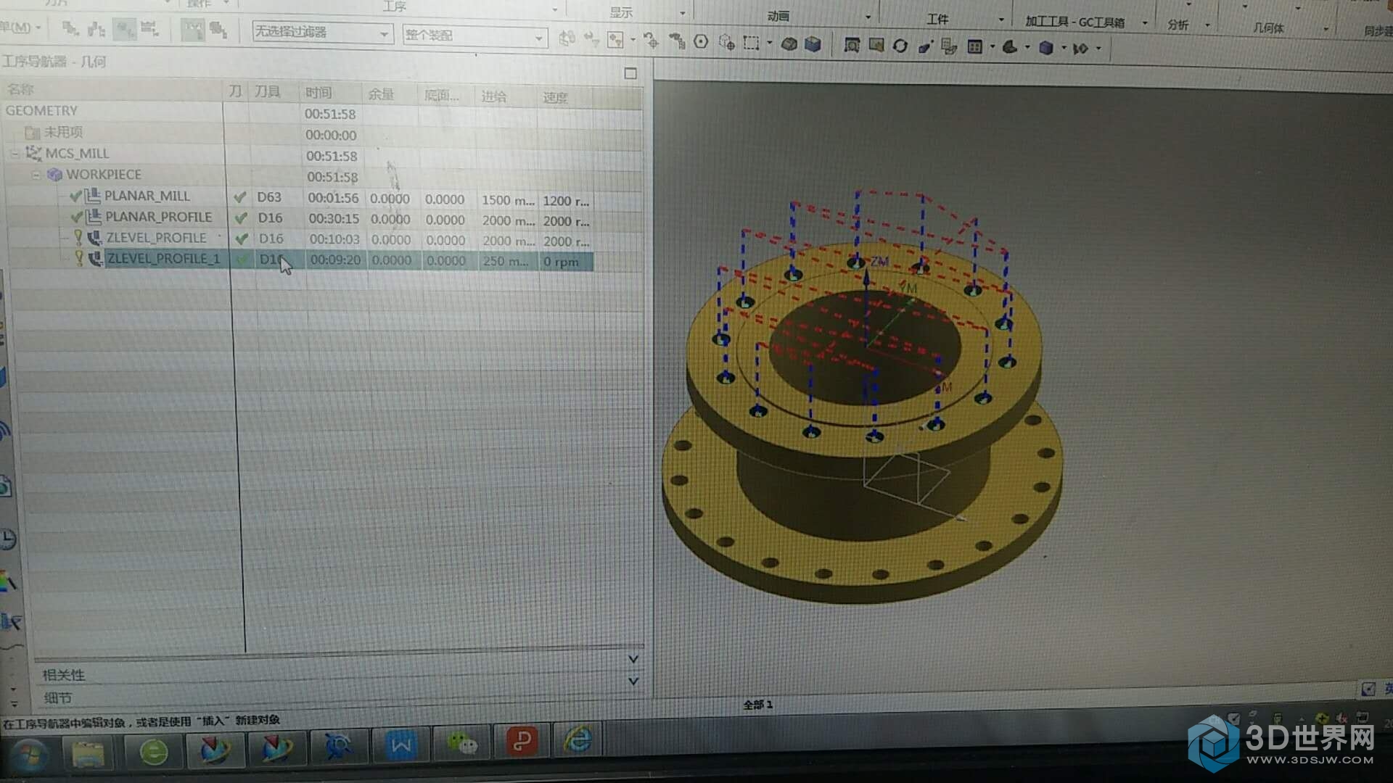Click the hexagon snap point icon
The image size is (1393, 783).
click(701, 41)
